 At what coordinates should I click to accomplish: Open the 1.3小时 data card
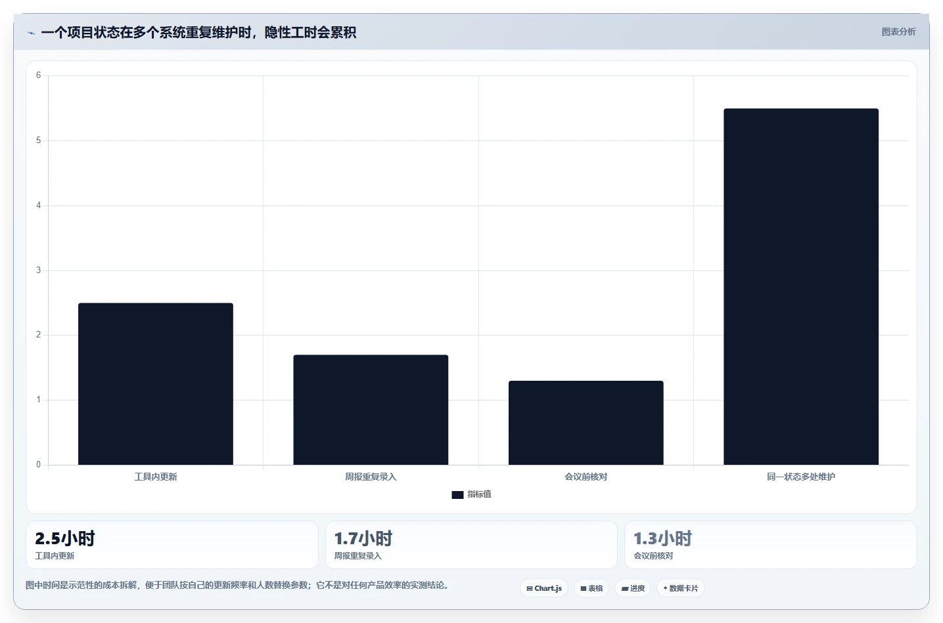pos(771,545)
